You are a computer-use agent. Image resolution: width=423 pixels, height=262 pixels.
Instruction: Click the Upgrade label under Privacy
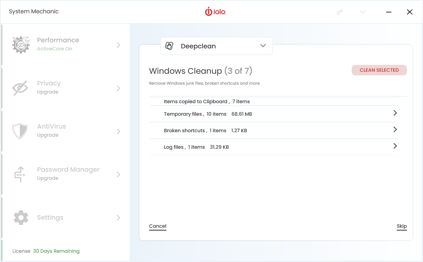click(48, 92)
